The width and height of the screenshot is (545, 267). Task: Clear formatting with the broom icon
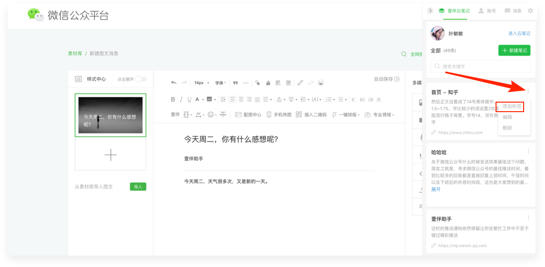(268, 83)
